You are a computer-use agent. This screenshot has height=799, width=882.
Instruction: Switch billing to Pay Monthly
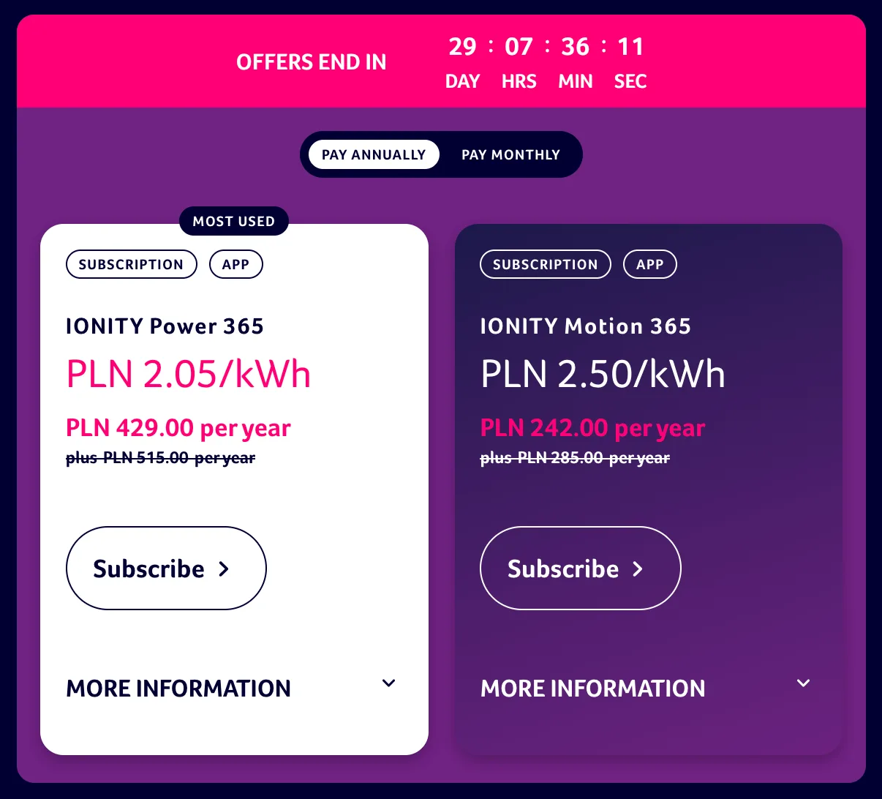pos(510,154)
